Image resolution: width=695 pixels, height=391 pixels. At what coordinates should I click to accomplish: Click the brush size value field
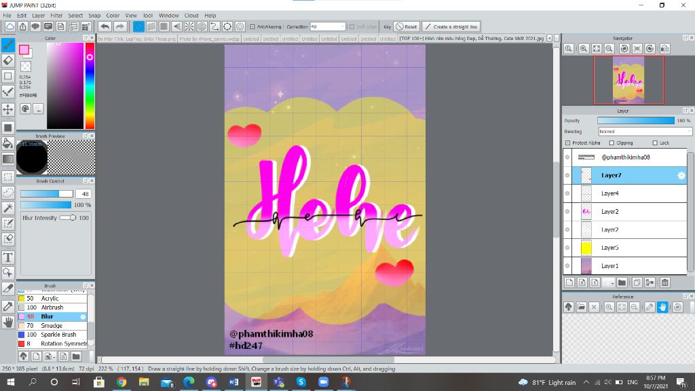click(83, 193)
